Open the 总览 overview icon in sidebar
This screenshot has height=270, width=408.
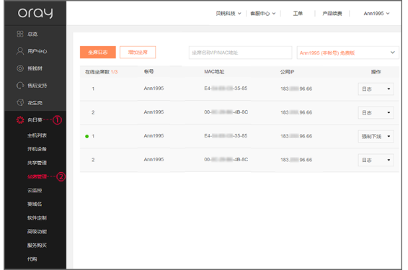pos(20,34)
